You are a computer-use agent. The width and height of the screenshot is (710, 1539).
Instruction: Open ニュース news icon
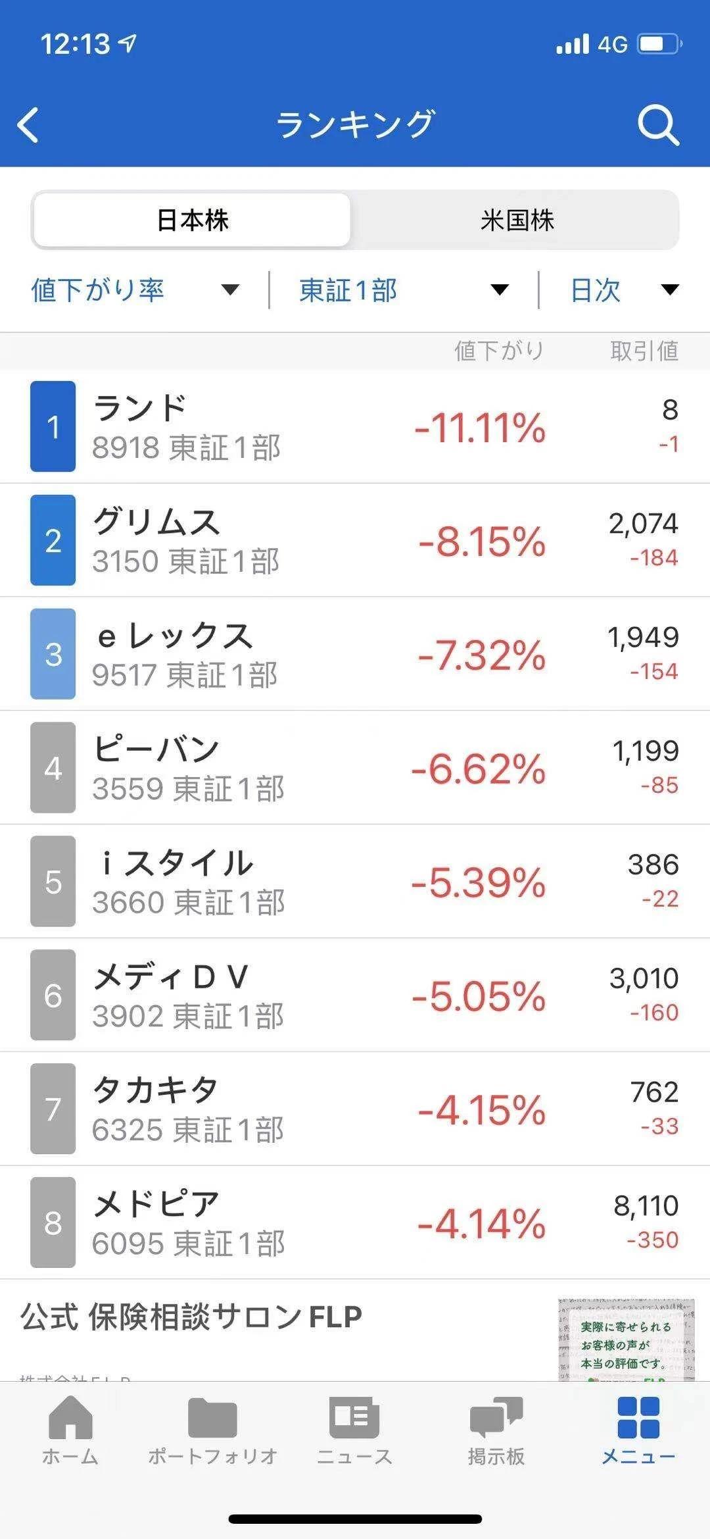pyautogui.click(x=354, y=1428)
